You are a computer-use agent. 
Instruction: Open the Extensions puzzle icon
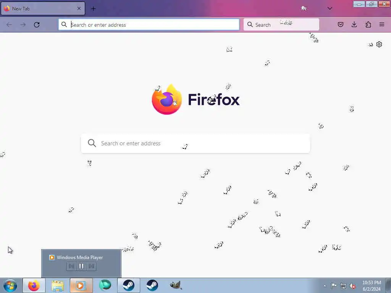pos(368,24)
